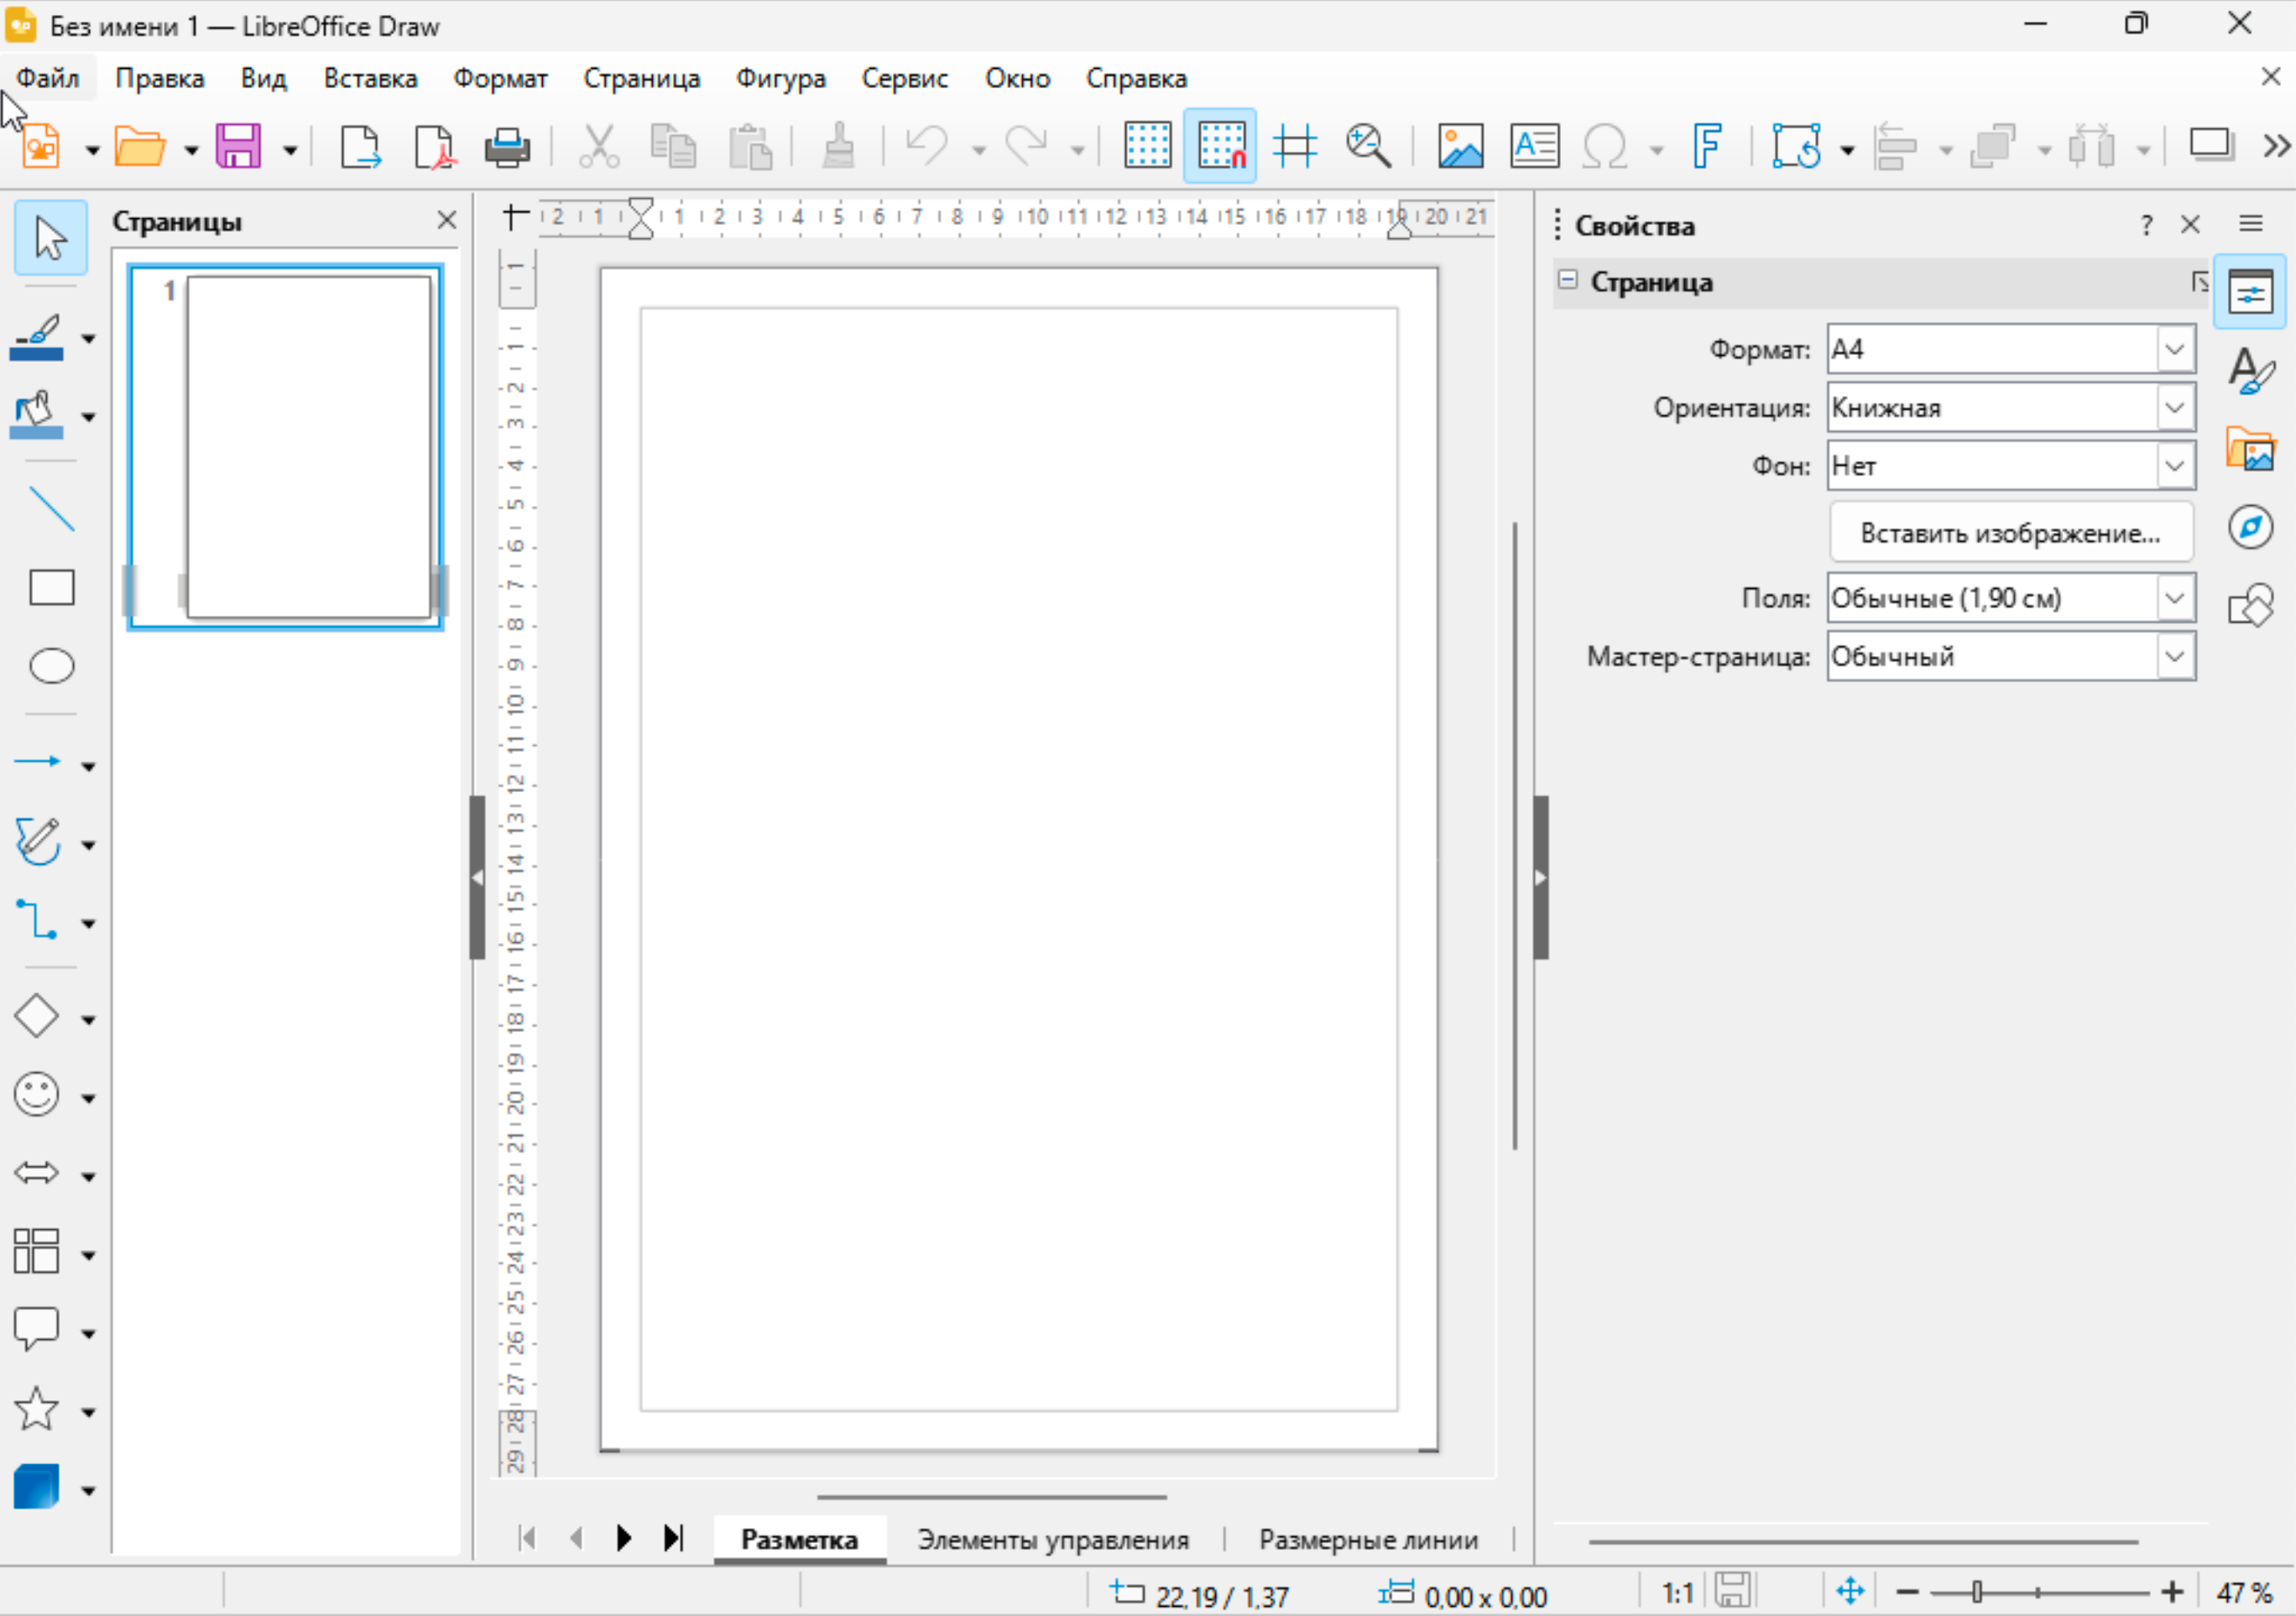2296x1616 pixels.
Task: Click the Line Color pen icon
Action: click(38, 337)
